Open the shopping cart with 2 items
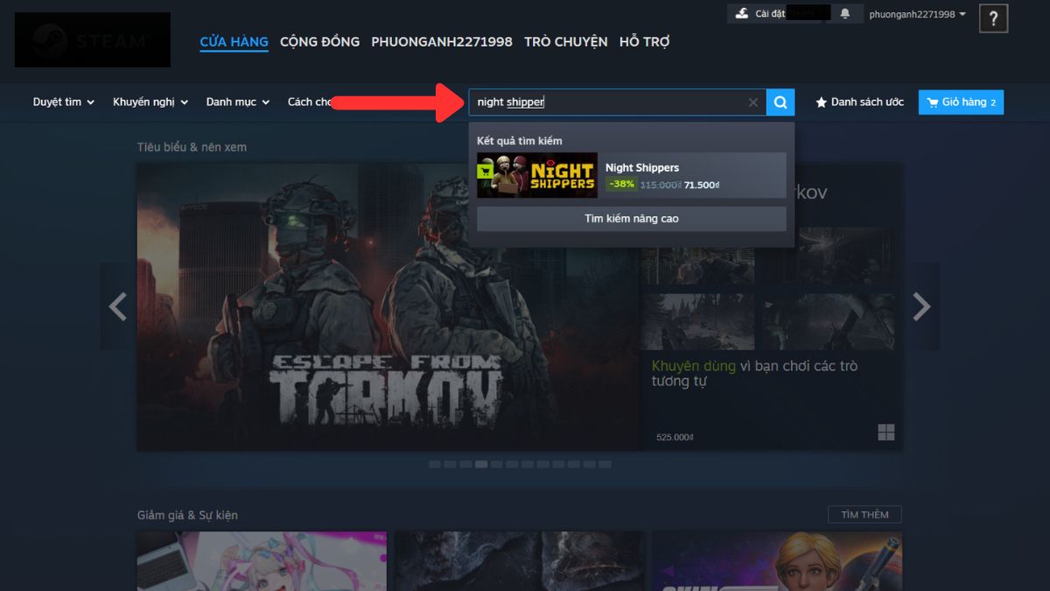The image size is (1050, 591). pos(961,102)
